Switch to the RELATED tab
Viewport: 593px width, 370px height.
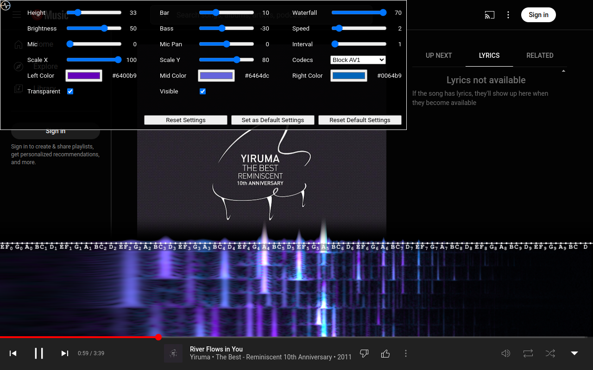[x=540, y=55]
